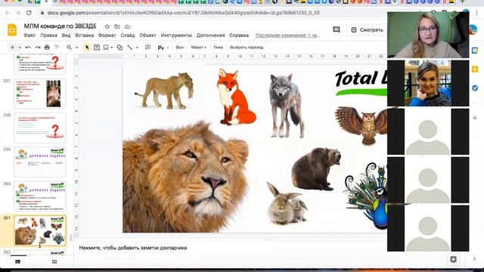Switch to filmstrip view
Viewport: 484px width, 272px height.
pyautogui.click(x=18, y=262)
